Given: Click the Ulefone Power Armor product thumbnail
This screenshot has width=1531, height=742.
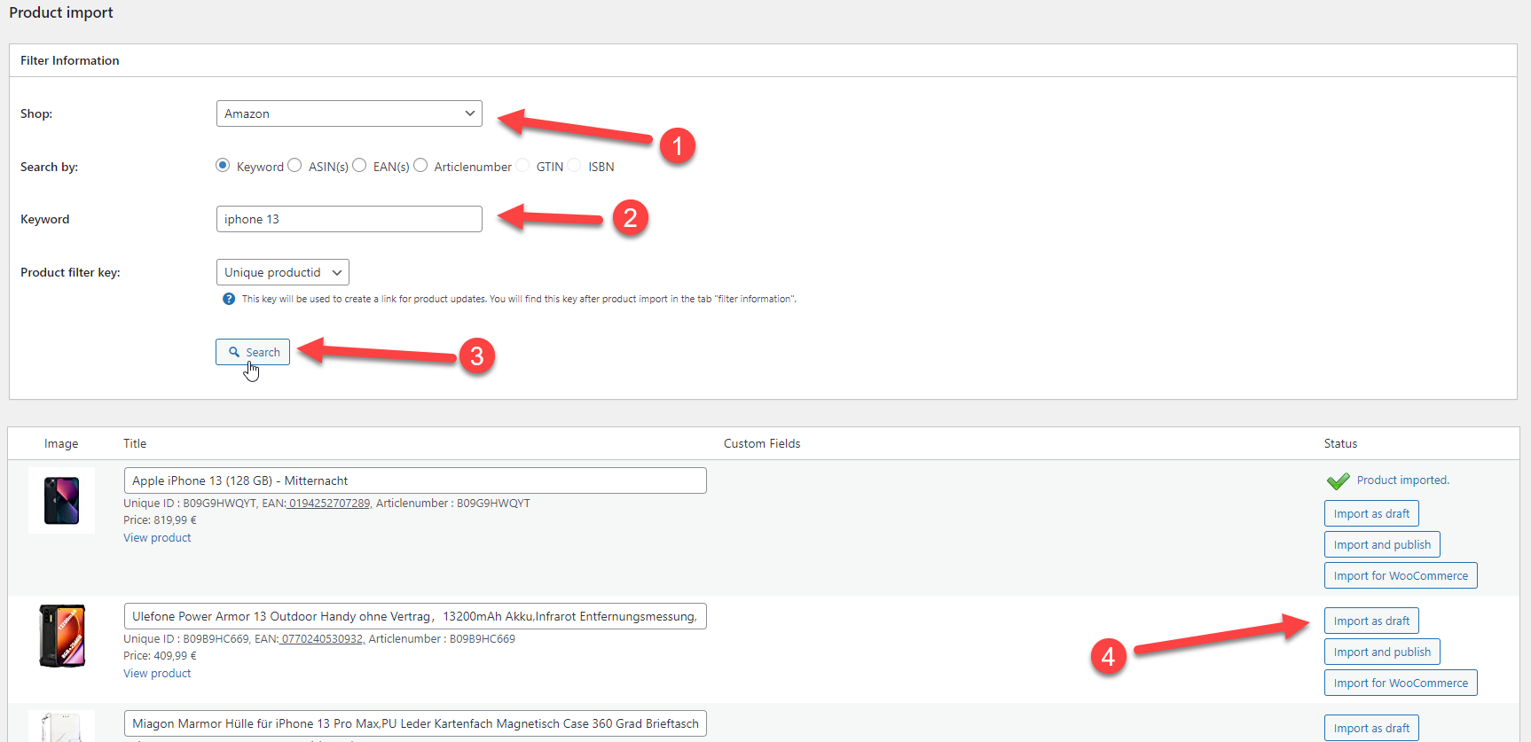Looking at the screenshot, I should tap(61, 636).
